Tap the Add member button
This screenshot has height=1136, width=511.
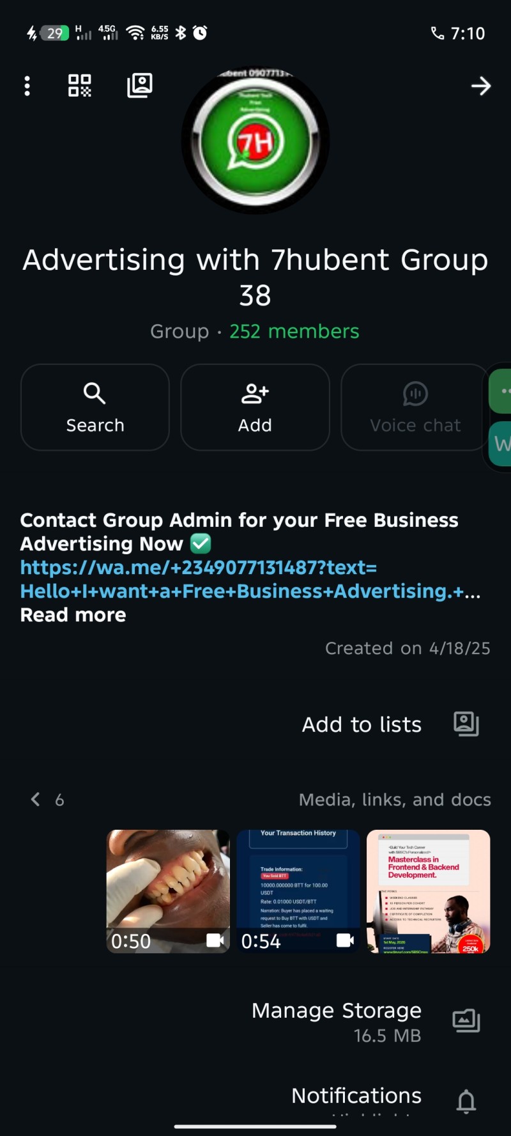tap(255, 407)
